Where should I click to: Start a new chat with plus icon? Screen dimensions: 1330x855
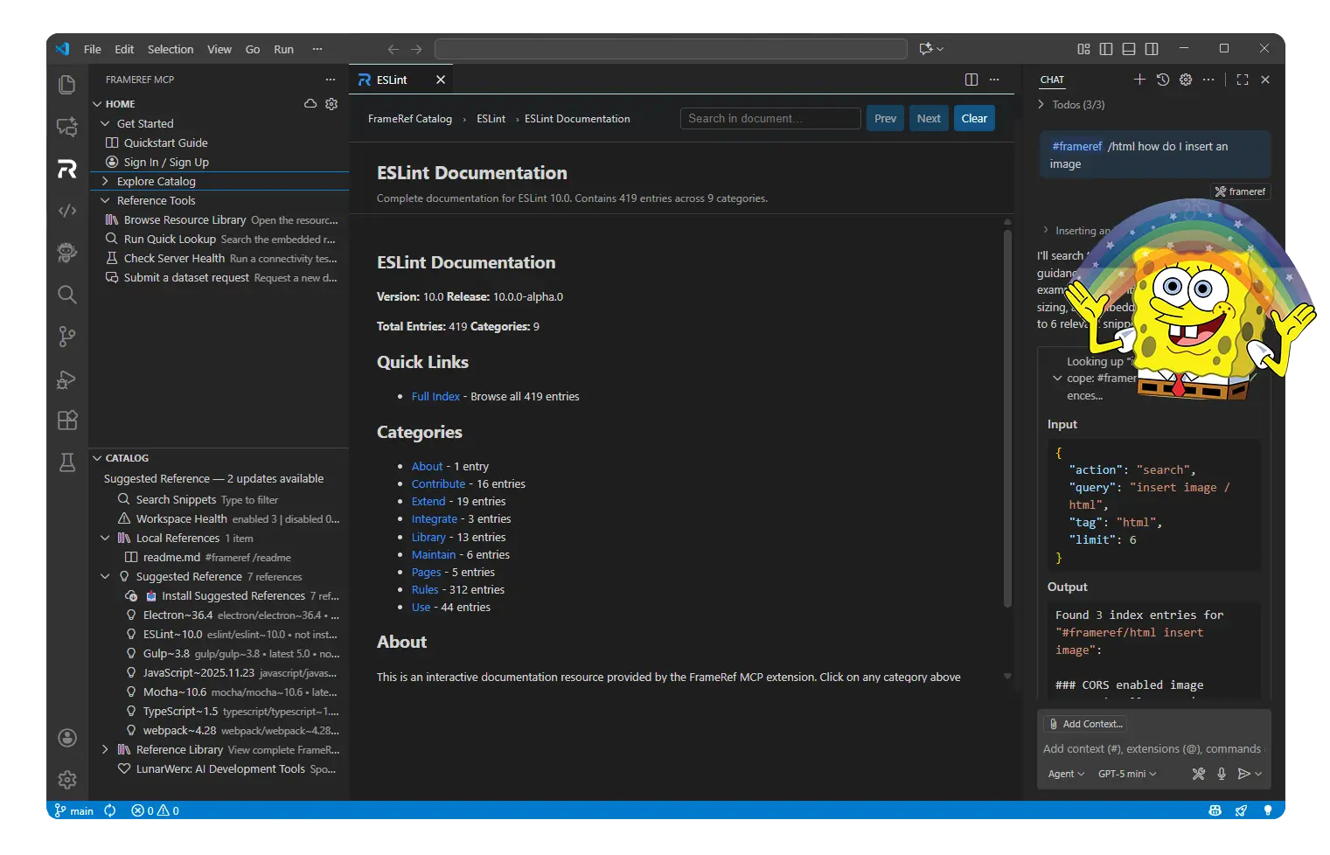pos(1140,80)
